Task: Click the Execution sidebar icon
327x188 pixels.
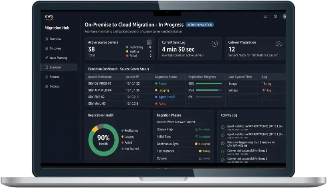Action: pyautogui.click(x=46, y=67)
